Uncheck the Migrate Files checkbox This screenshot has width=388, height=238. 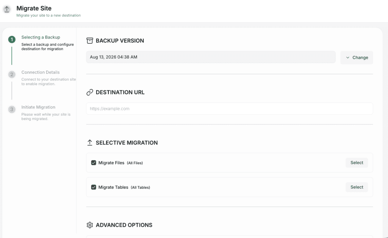click(94, 163)
